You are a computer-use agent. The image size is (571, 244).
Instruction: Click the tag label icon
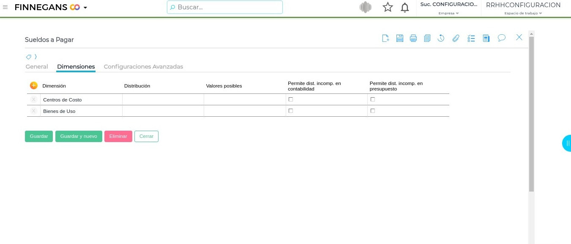(x=29, y=57)
